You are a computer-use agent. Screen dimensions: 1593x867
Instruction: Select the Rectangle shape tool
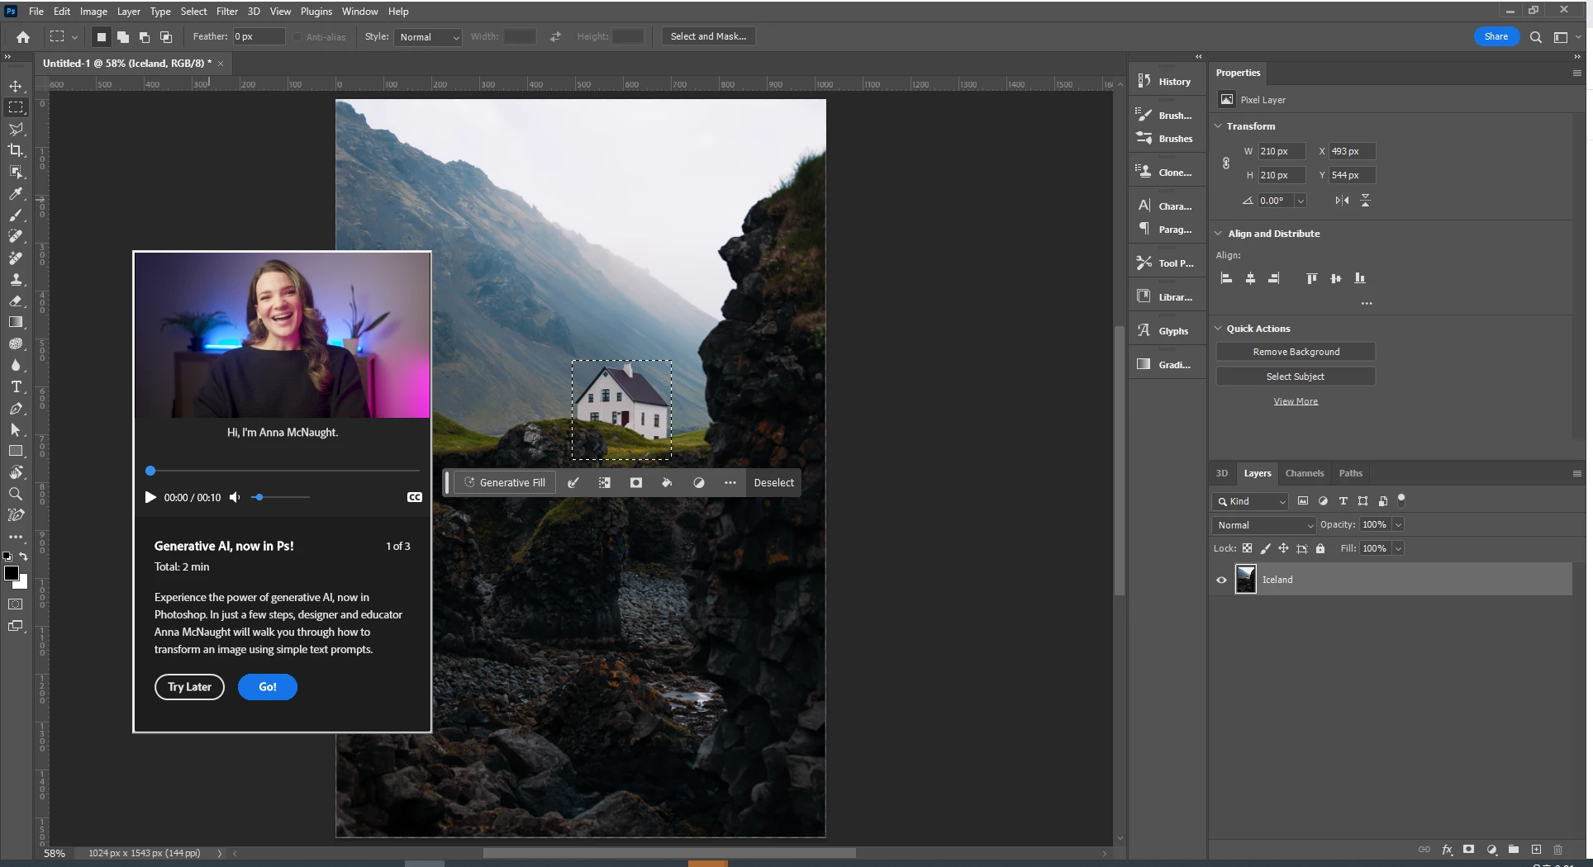coord(16,451)
